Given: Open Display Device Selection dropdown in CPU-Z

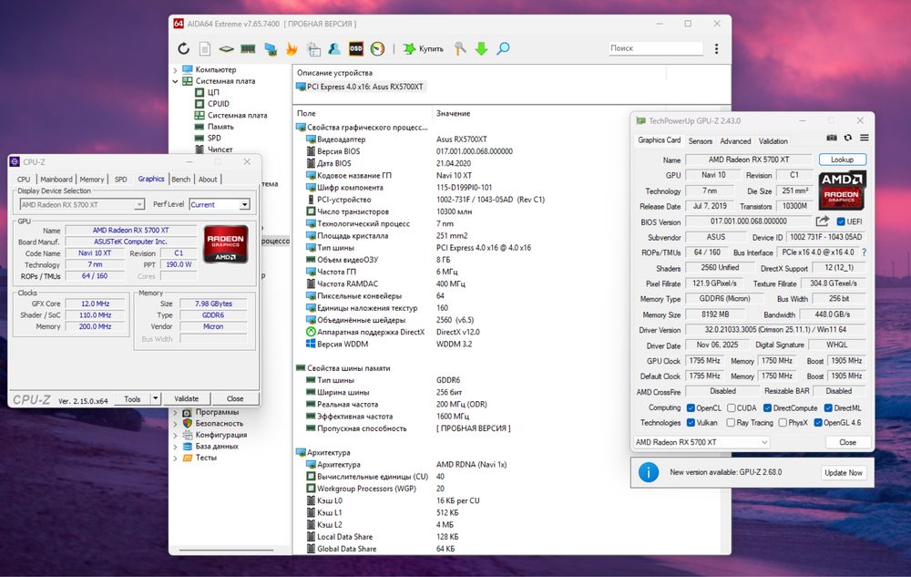Looking at the screenshot, I should pos(138,204).
